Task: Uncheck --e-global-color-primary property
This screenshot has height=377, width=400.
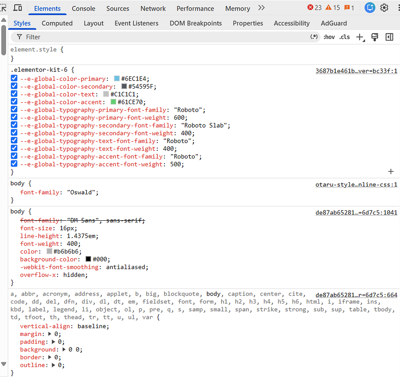Action: [x=14, y=78]
